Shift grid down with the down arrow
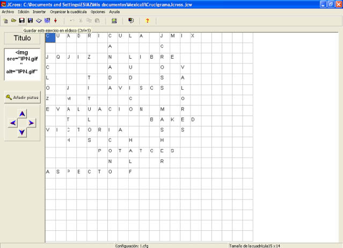 [22, 132]
